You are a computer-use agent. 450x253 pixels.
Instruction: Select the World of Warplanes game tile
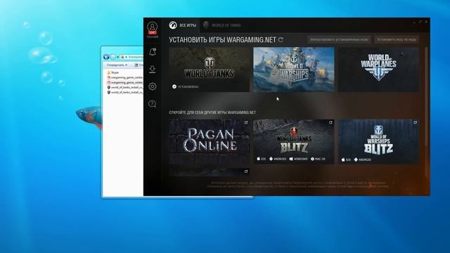point(378,70)
